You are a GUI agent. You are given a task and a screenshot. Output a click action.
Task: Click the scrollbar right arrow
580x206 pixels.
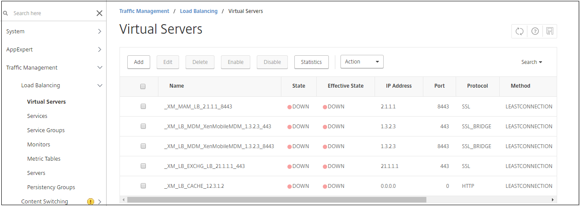point(553,200)
